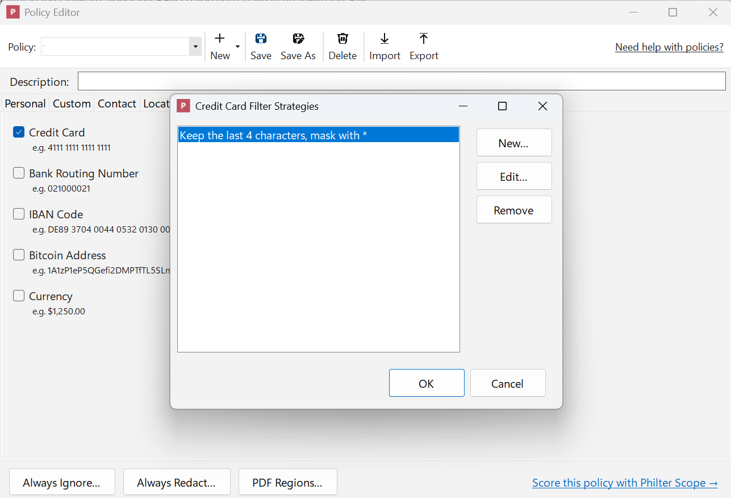Check the Bitcoin Address checkbox

19,255
